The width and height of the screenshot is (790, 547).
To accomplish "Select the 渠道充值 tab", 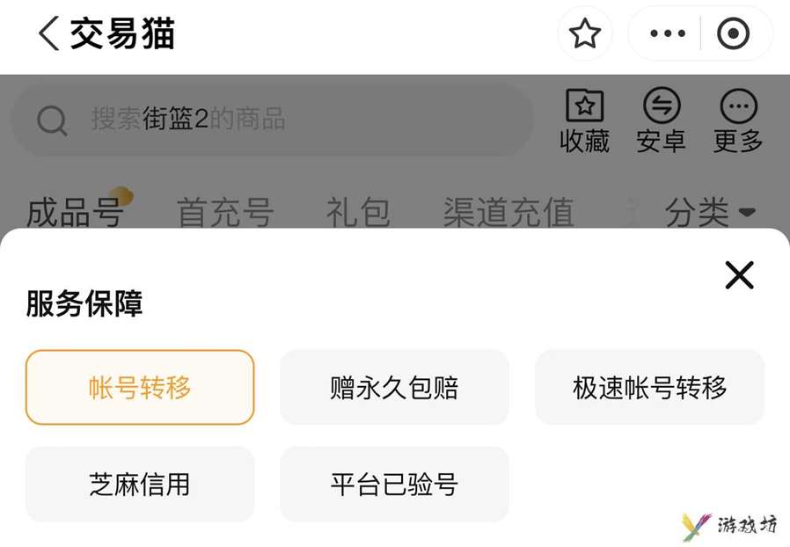I will tap(508, 212).
